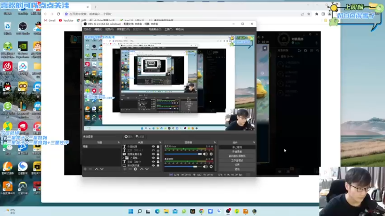Pop out the Controls dock with its header icon
Screen dimensions: 385x216
(x=254, y=142)
